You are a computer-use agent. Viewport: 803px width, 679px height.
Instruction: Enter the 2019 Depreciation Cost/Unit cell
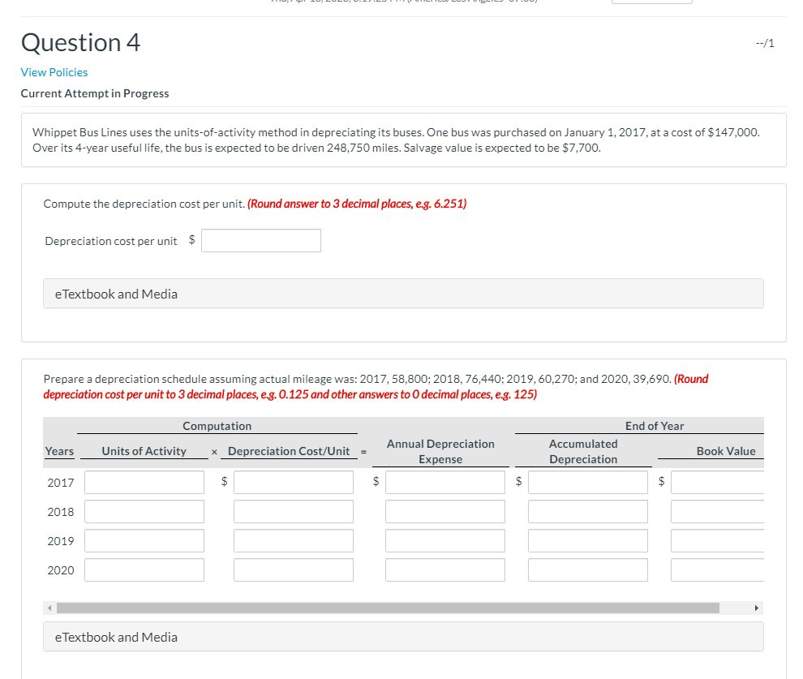pyautogui.click(x=293, y=540)
